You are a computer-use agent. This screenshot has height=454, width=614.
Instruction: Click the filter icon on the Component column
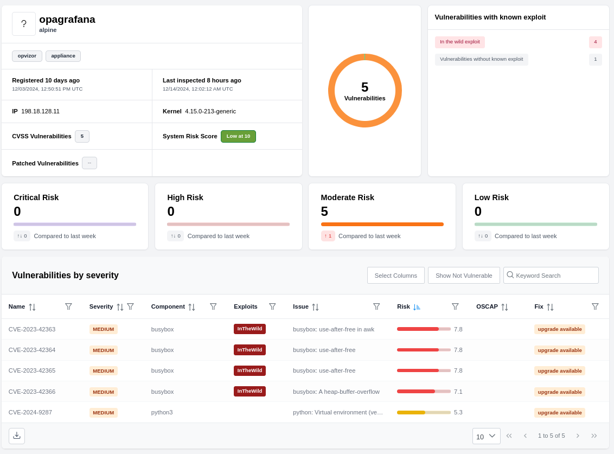pyautogui.click(x=213, y=306)
